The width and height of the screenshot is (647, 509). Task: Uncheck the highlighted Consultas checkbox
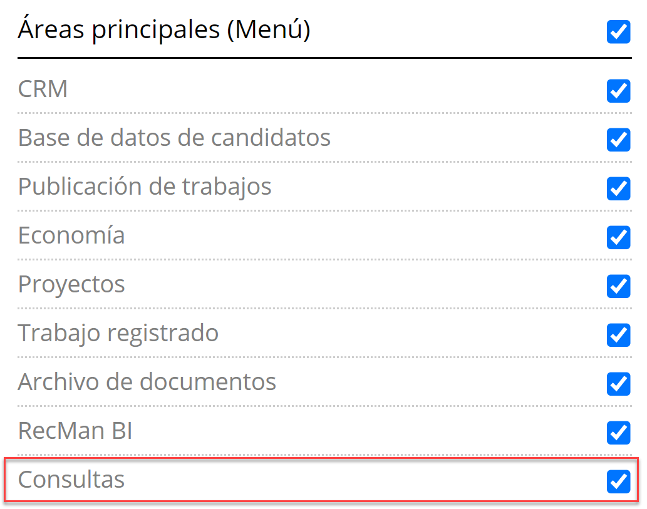tap(618, 481)
